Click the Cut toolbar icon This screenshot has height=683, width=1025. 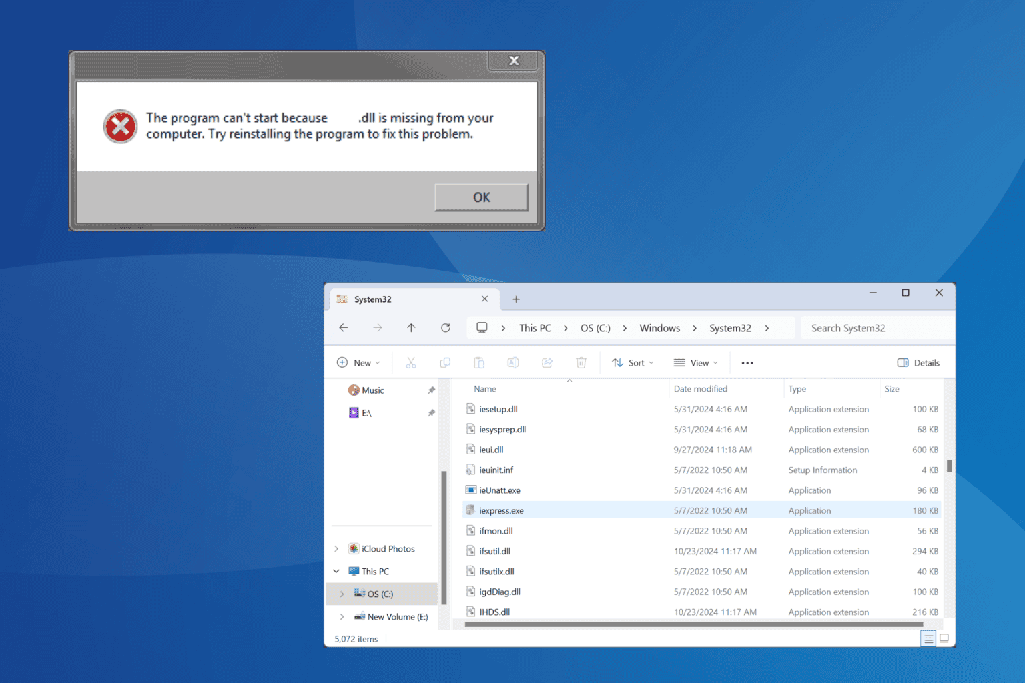click(411, 363)
